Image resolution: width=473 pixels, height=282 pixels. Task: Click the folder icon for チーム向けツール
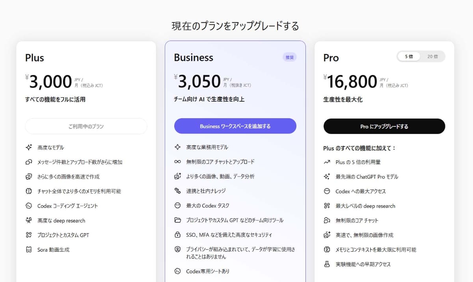click(x=177, y=220)
